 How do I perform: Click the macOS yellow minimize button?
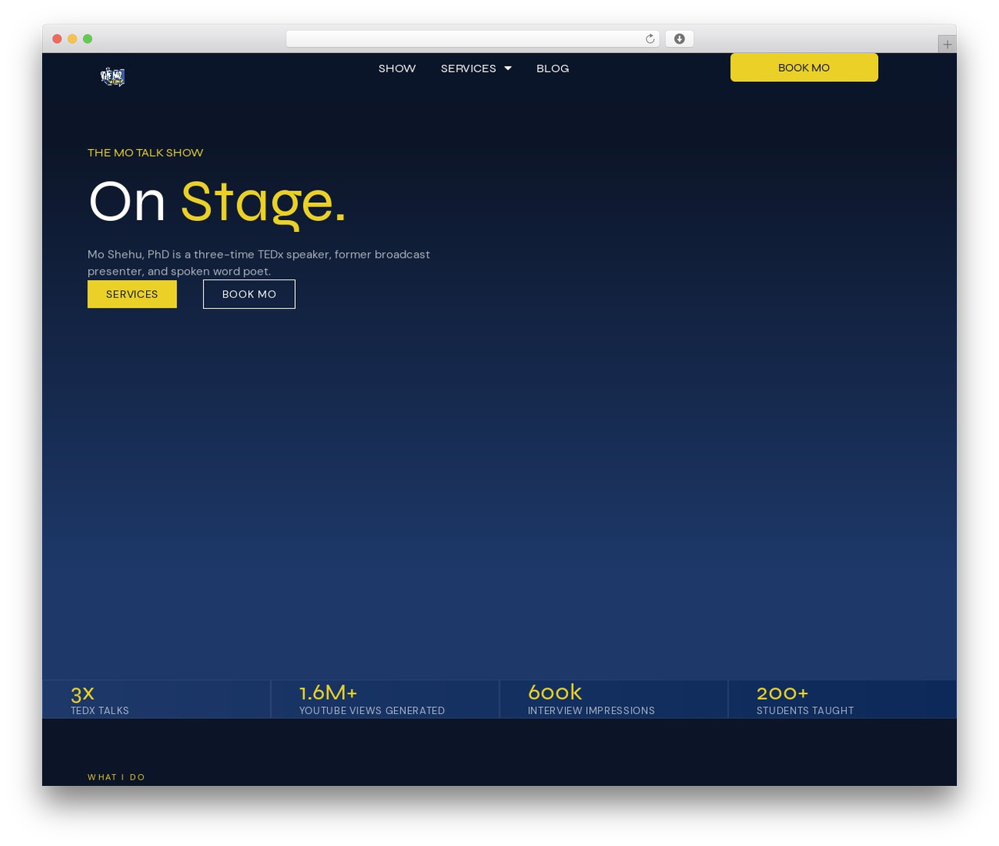[72, 39]
